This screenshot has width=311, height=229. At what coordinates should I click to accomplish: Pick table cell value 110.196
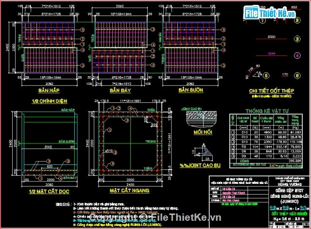pyautogui.click(x=296, y=142)
